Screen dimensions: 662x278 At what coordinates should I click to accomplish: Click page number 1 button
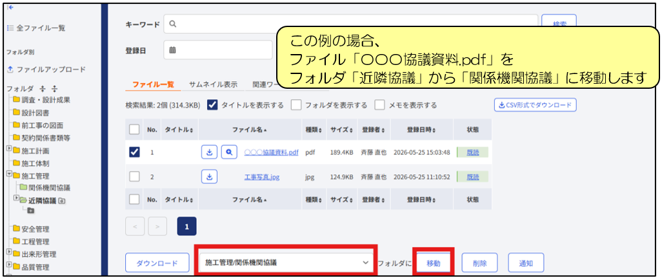tap(187, 226)
